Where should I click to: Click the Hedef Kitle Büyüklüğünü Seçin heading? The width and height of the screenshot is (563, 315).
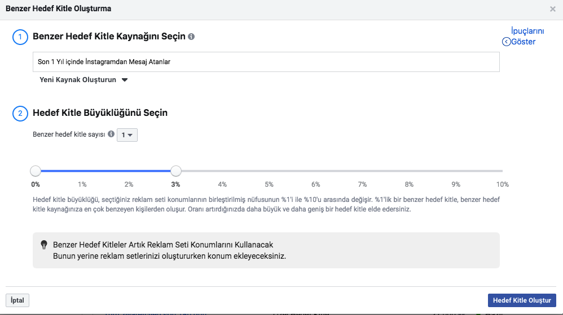(x=100, y=112)
